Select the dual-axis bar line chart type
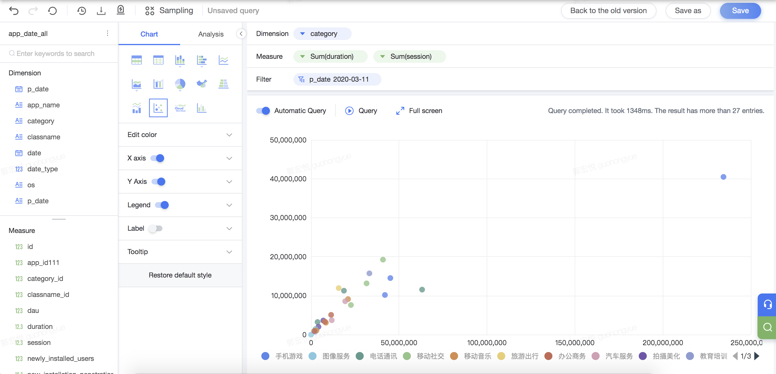Image resolution: width=776 pixels, height=374 pixels. [x=158, y=84]
